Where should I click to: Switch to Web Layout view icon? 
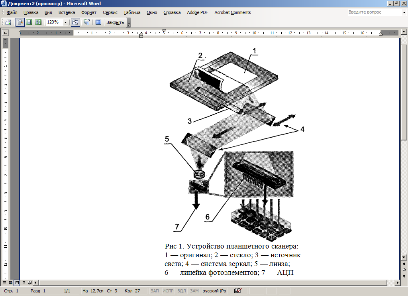[x=11, y=282]
